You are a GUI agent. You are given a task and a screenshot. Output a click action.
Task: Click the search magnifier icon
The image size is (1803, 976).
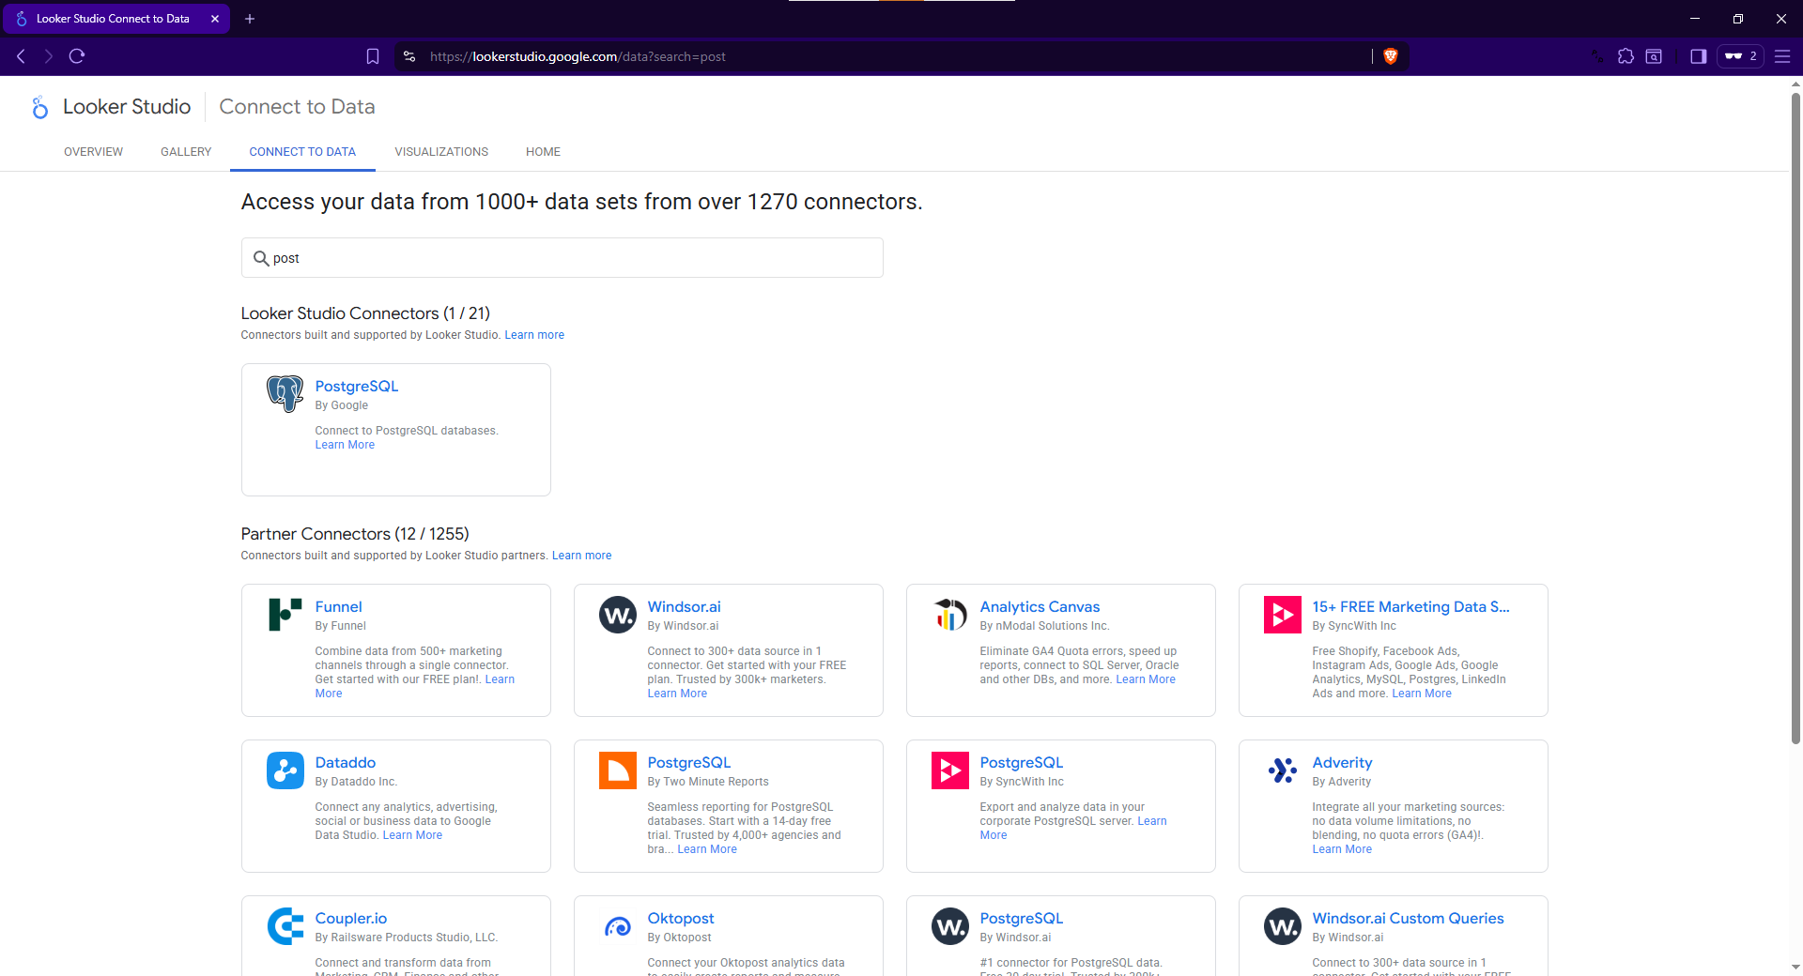pyautogui.click(x=261, y=258)
